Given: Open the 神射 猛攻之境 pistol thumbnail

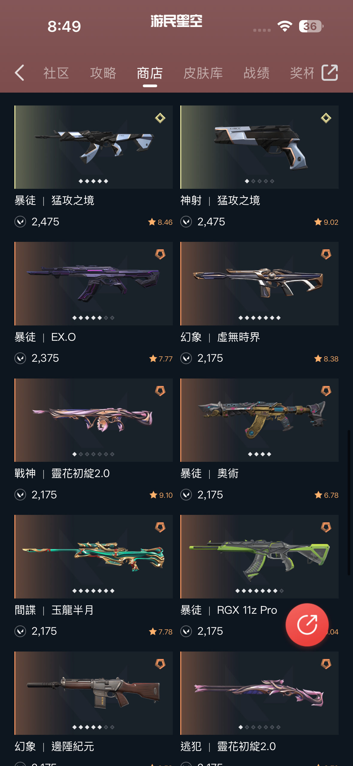Looking at the screenshot, I should pos(259,147).
